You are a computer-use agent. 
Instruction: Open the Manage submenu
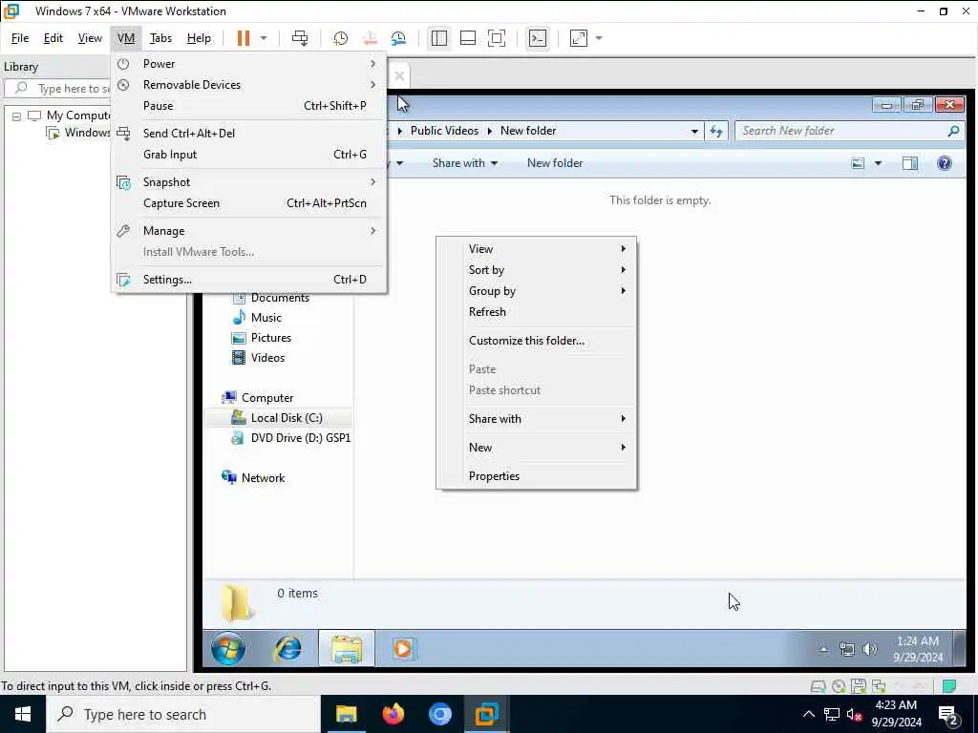249,231
